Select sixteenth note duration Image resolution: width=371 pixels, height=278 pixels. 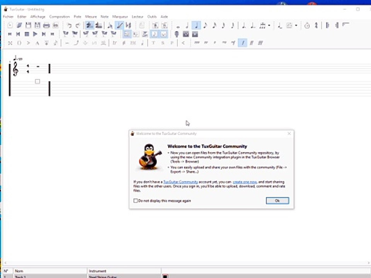[x=214, y=25]
